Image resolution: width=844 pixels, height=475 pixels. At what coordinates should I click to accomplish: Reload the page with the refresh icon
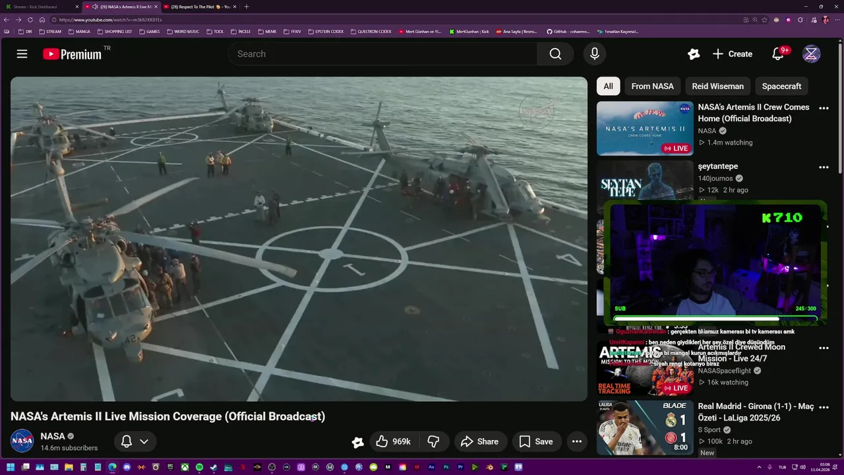(30, 20)
